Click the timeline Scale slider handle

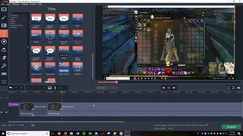tap(23, 125)
